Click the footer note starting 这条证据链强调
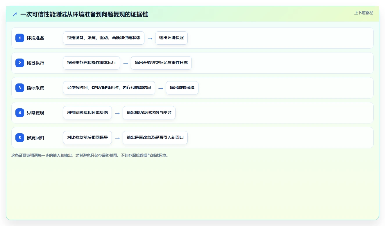Image resolution: width=385 pixels, height=226 pixels. coord(90,155)
